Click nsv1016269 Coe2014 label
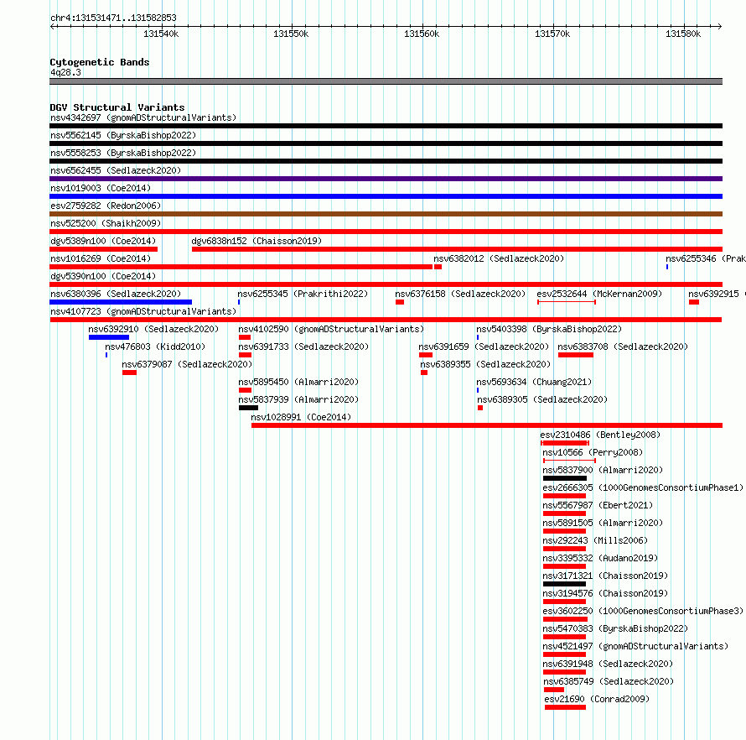This screenshot has height=740, width=746. [101, 258]
